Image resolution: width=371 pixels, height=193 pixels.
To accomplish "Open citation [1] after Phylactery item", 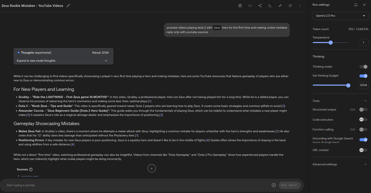I will 137,136.
